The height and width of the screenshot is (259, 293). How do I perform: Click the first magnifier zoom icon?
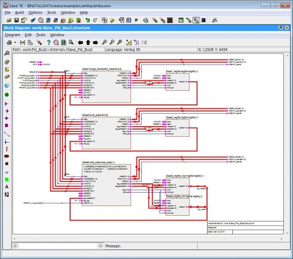coord(104,42)
